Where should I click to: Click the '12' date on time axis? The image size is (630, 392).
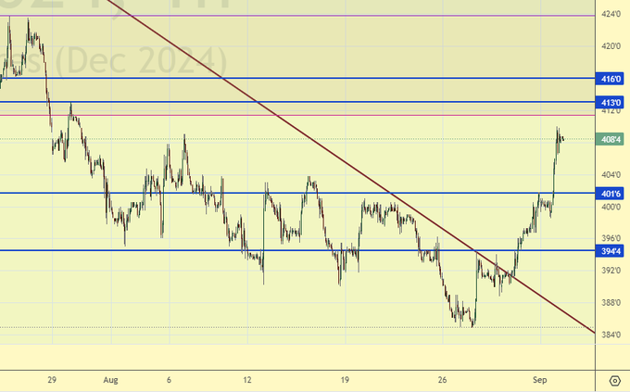click(x=247, y=380)
